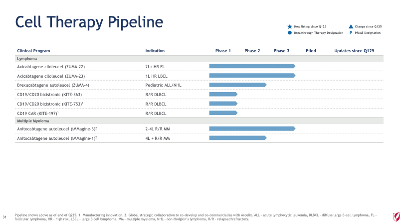Click the Clinical Program column header
The width and height of the screenshot is (405, 224).
(x=33, y=51)
